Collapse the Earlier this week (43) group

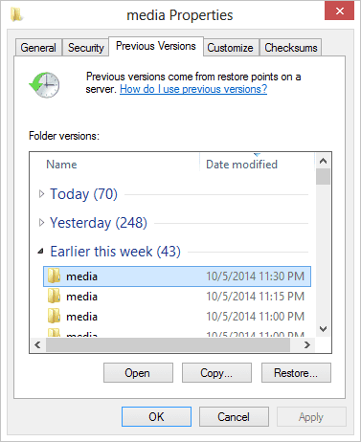tap(40, 252)
